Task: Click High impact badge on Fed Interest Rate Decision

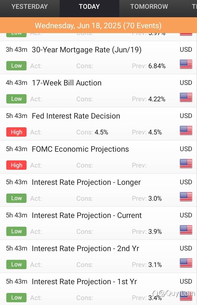Action: [16, 132]
